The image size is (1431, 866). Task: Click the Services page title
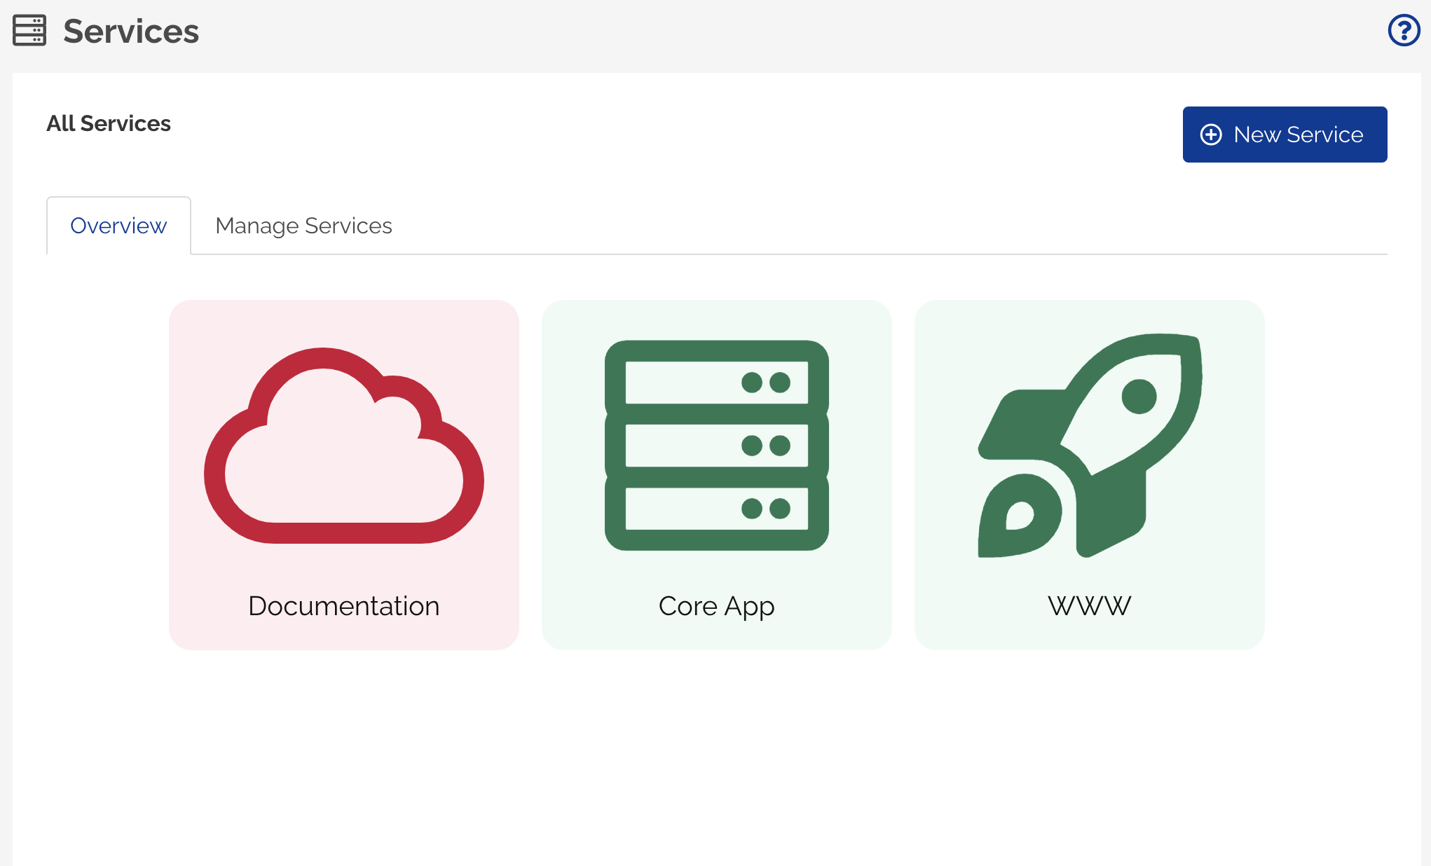click(131, 30)
